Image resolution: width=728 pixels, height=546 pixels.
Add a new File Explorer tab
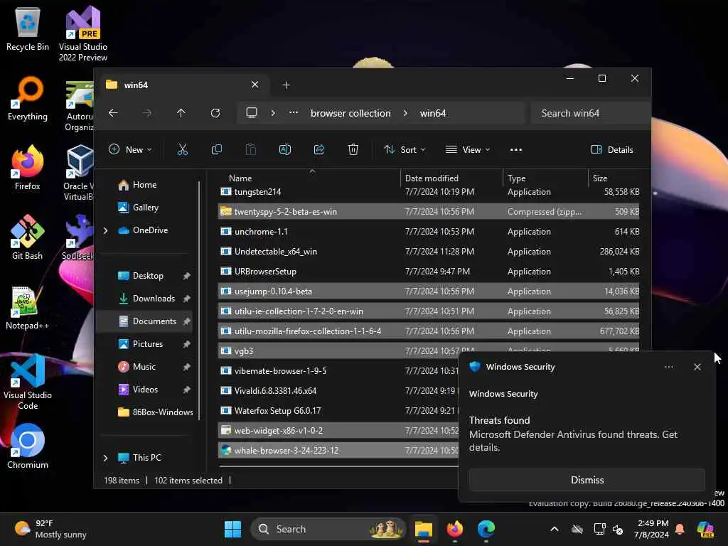coord(286,85)
